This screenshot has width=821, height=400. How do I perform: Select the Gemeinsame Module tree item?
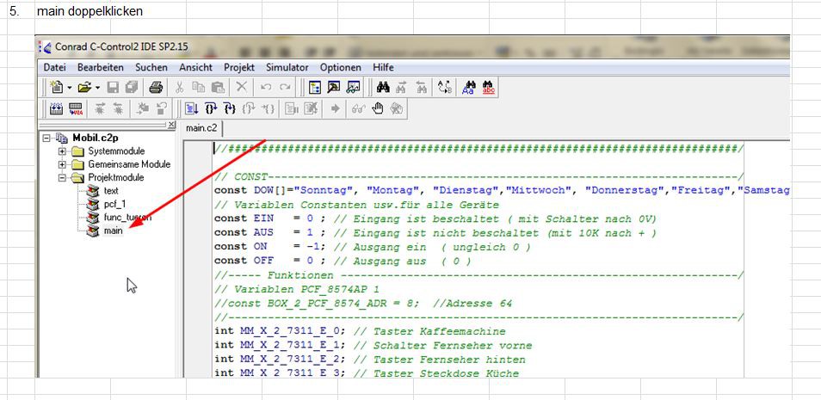point(129,164)
